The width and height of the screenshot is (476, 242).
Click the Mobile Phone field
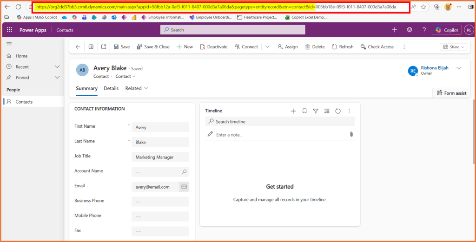click(x=160, y=216)
